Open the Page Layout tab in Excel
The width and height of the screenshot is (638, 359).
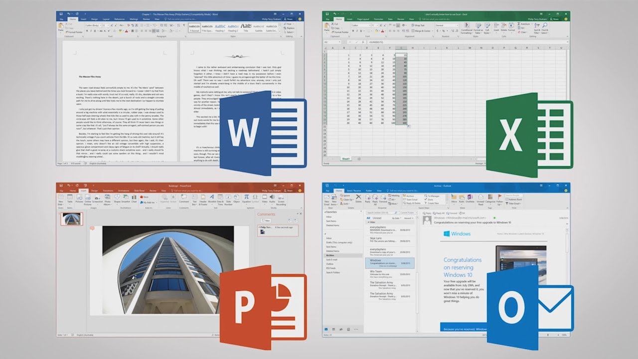click(x=363, y=19)
